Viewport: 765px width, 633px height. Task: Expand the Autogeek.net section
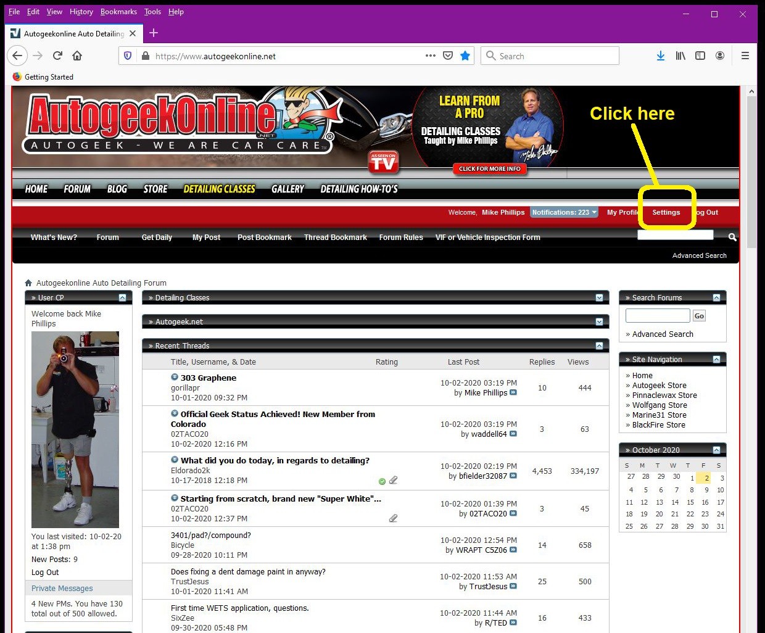point(599,321)
